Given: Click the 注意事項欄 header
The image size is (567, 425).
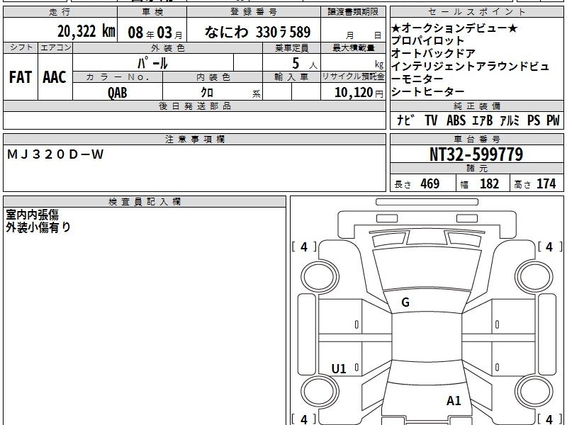Looking at the screenshot, I should (195, 139).
